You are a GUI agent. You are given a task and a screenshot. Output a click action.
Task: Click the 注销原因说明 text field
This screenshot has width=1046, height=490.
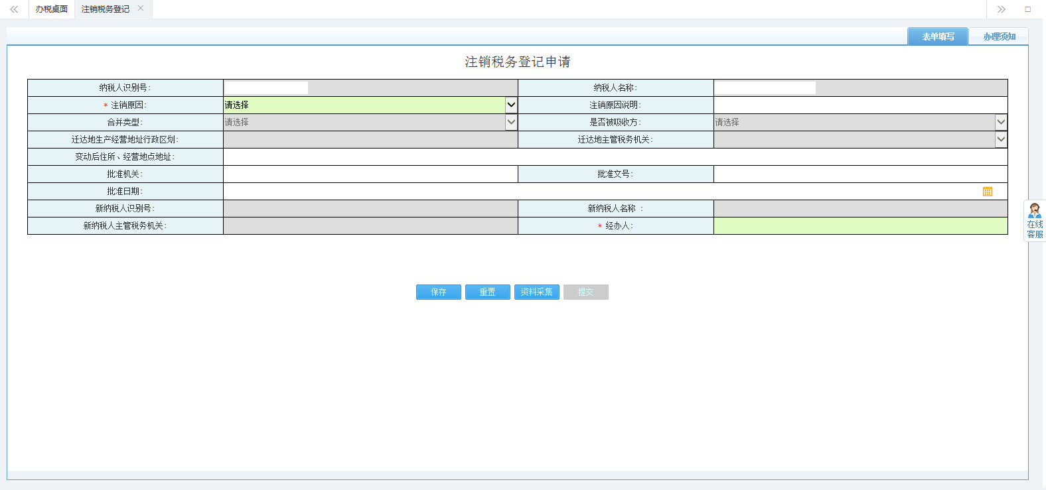[x=861, y=105]
